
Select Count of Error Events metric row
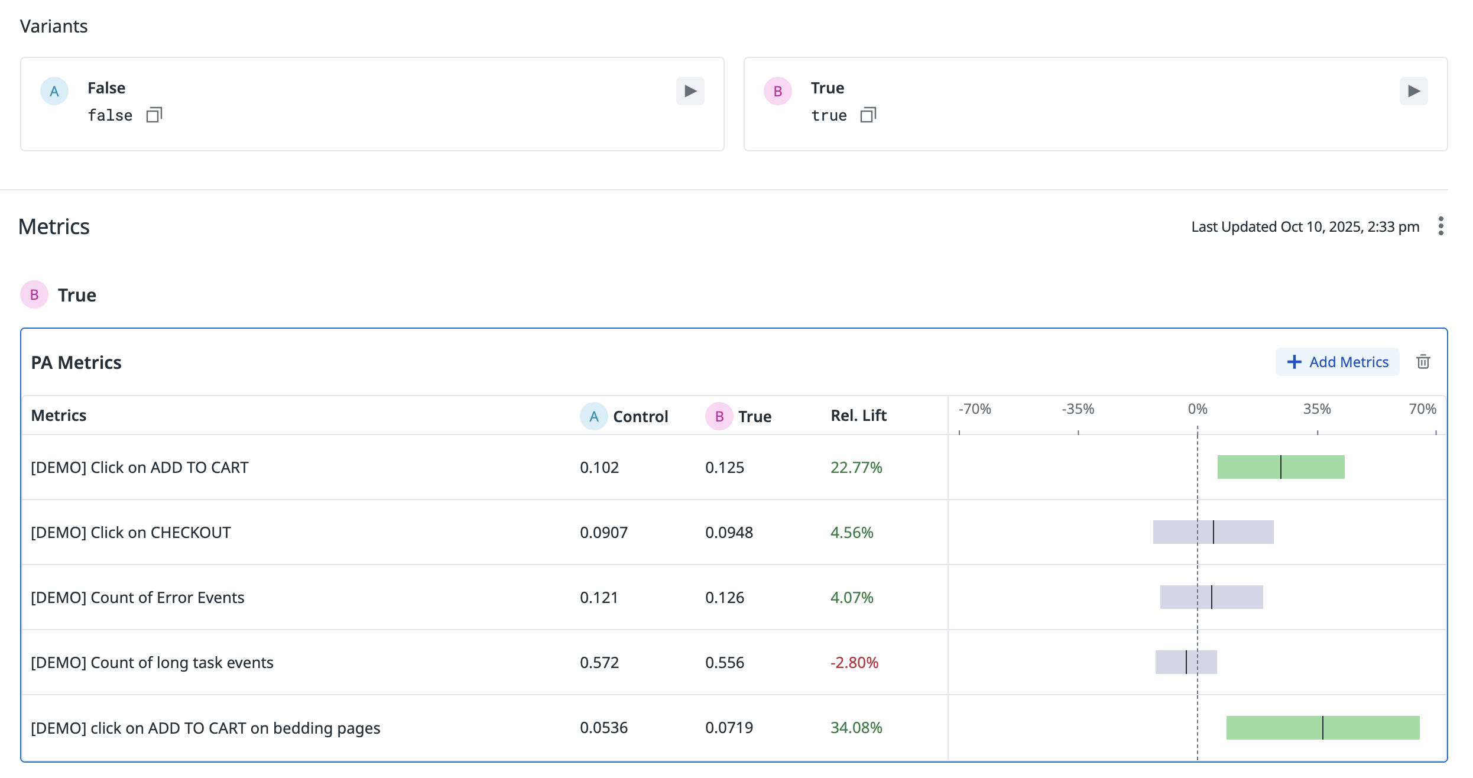[137, 598]
